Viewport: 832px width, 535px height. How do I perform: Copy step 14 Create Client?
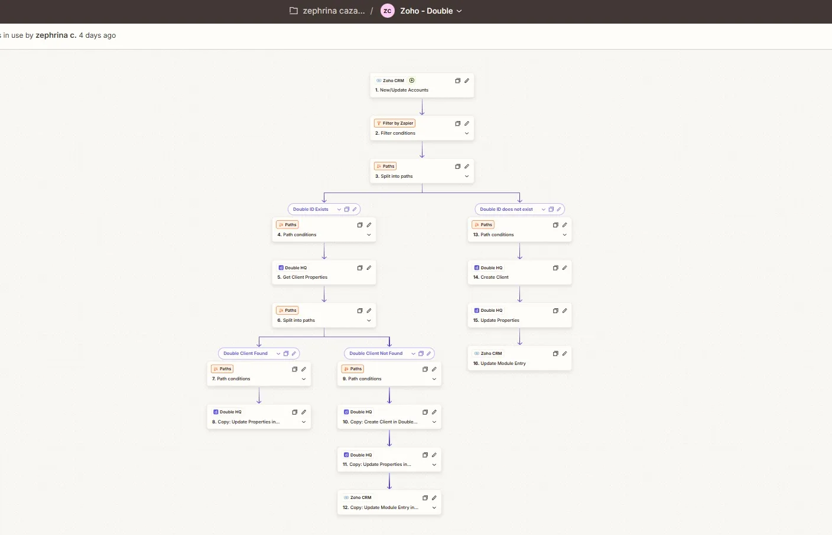click(x=555, y=268)
